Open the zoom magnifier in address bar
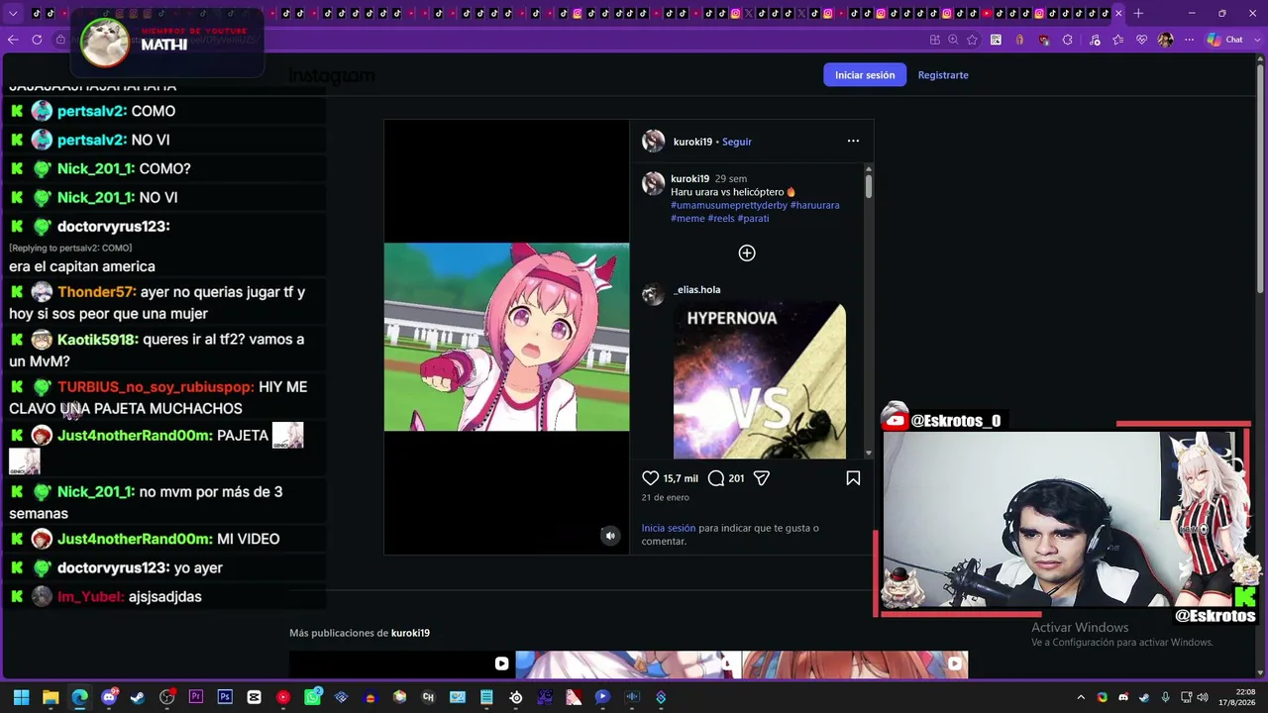This screenshot has width=1268, height=713. click(953, 40)
